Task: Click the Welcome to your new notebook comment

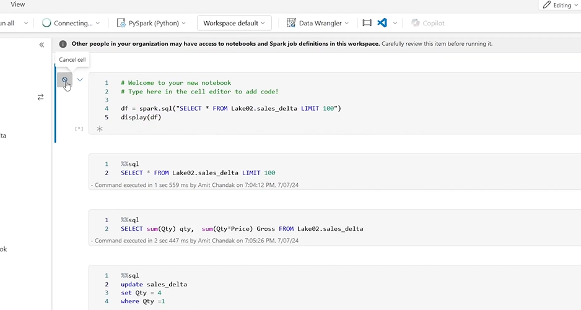Action: (x=176, y=82)
